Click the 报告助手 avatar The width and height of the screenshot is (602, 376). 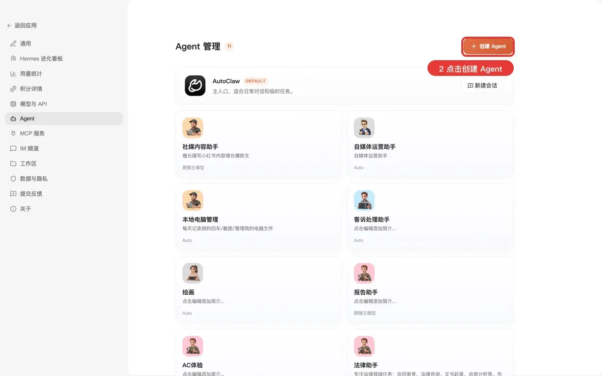tap(364, 274)
